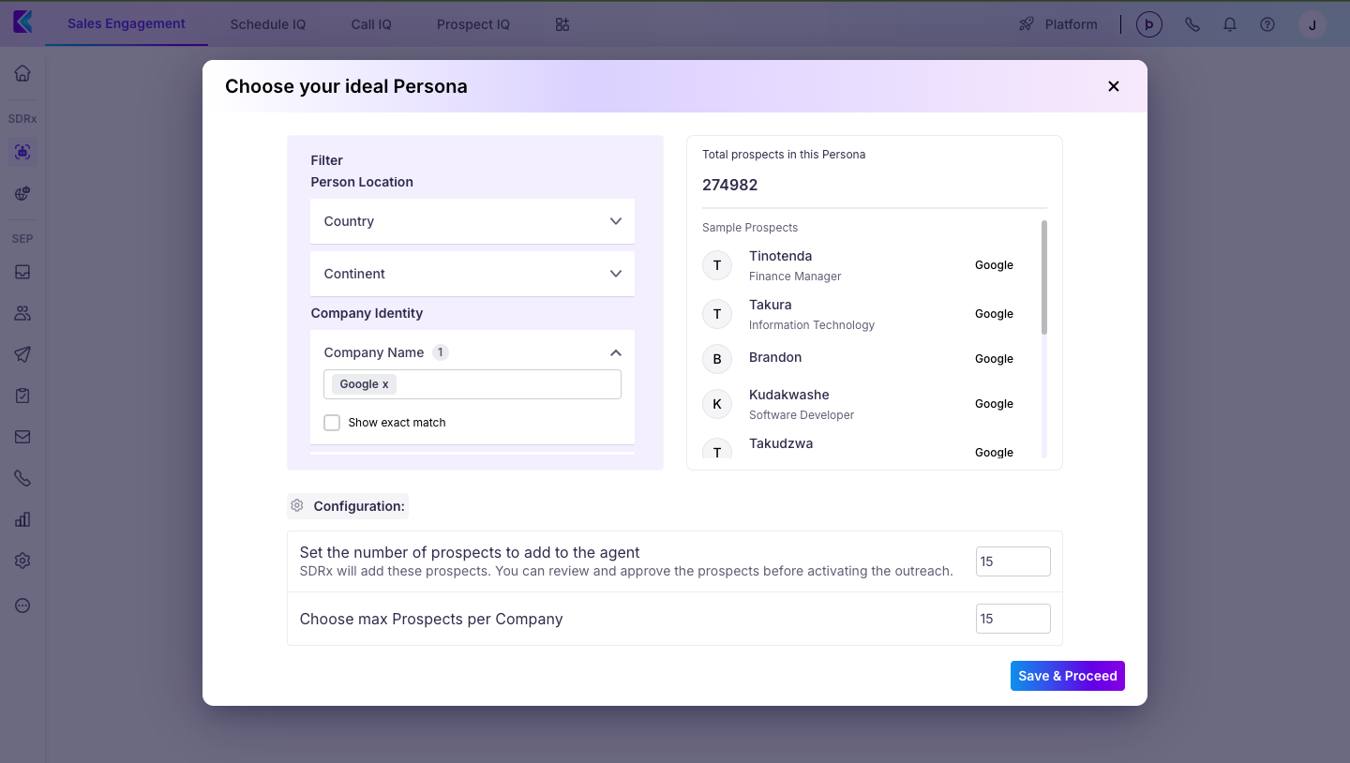The width and height of the screenshot is (1350, 763).
Task: Switch to the Schedule IQ tab
Action: 268,24
